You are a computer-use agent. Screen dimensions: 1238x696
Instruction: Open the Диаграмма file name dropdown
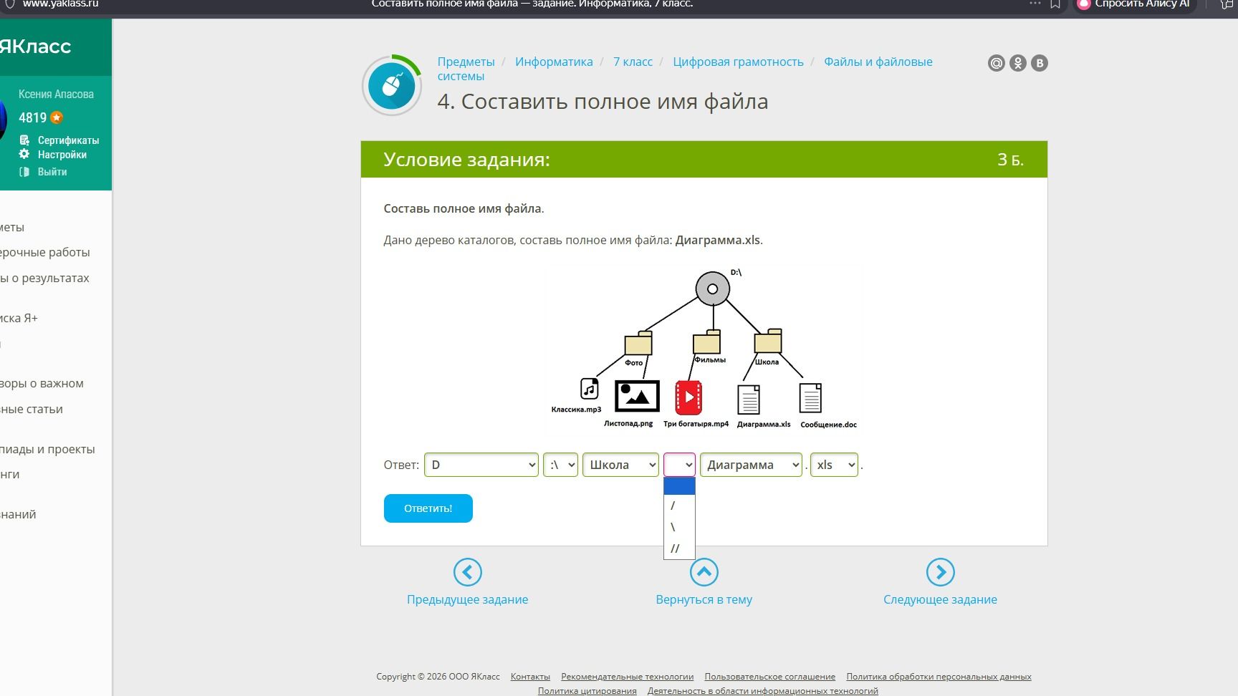pos(751,465)
